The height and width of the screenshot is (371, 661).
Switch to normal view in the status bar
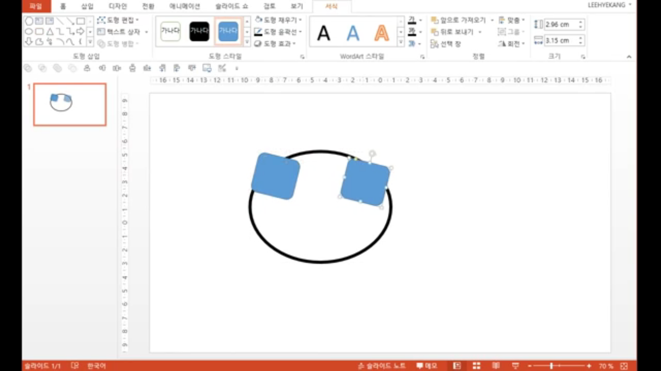tap(457, 366)
